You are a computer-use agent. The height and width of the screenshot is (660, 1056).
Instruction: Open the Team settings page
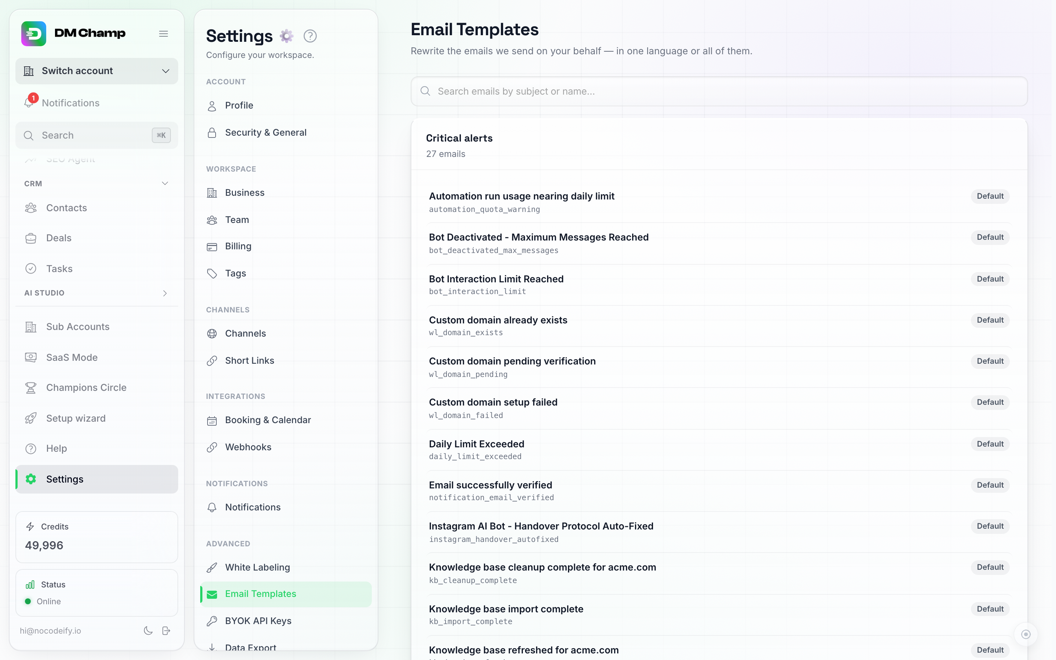[286, 220]
